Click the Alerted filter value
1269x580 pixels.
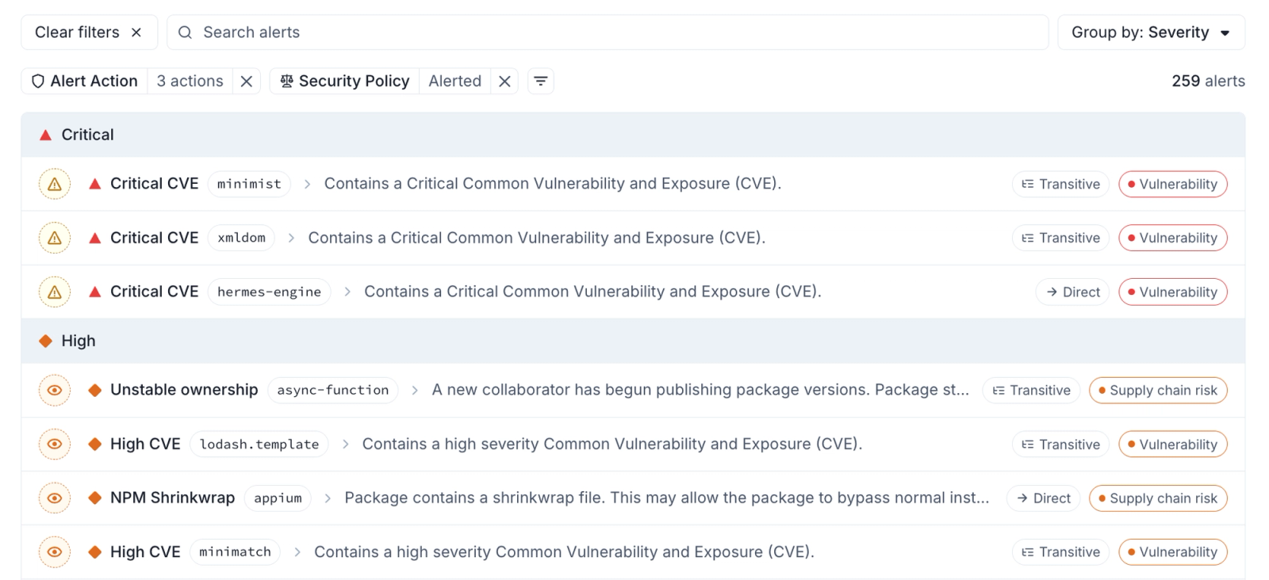455,81
